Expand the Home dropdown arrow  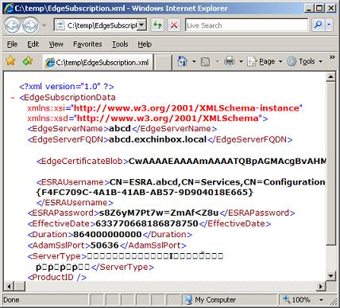coord(194,61)
